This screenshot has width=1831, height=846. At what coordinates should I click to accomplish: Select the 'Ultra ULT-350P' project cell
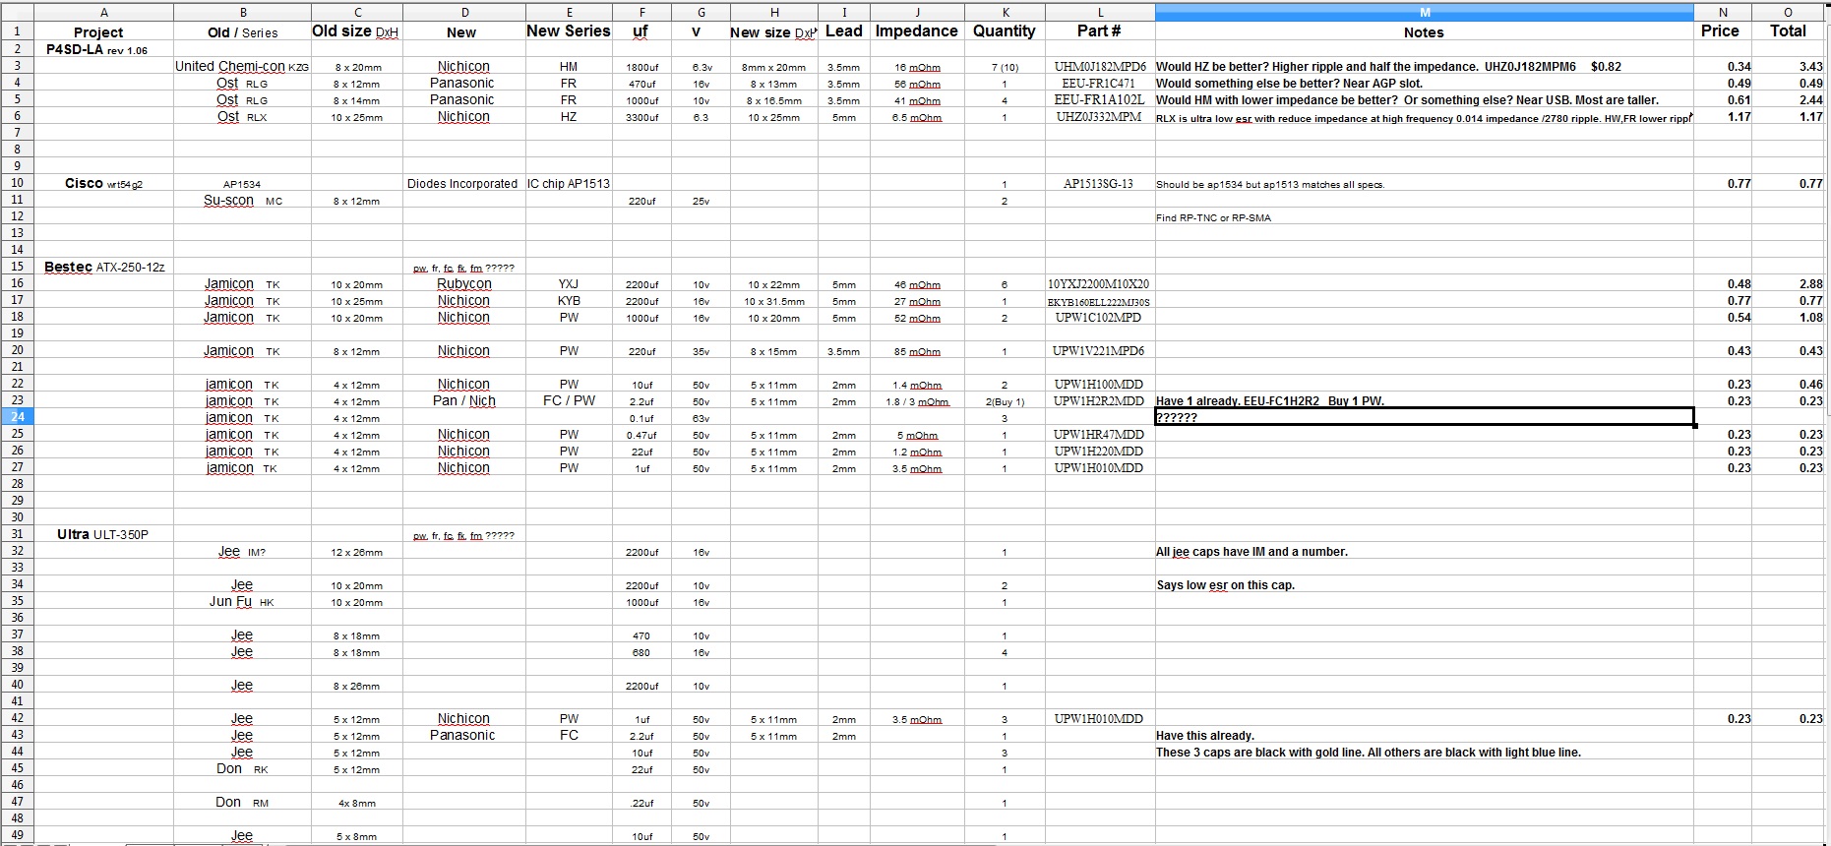coord(102,534)
